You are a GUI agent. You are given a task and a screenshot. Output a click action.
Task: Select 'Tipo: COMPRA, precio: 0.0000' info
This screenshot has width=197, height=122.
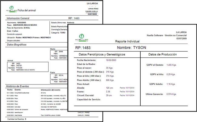coord(51,115)
